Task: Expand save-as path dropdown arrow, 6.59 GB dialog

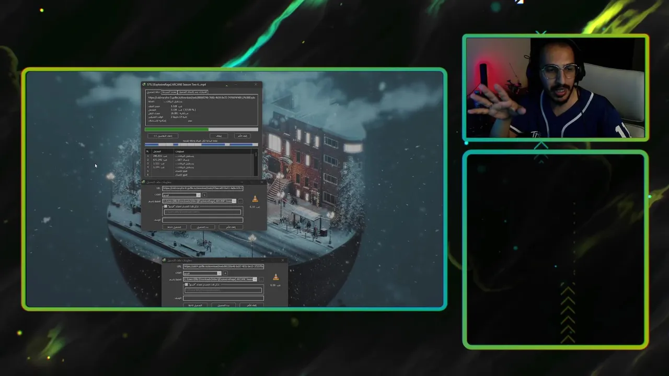Action: [255, 279]
